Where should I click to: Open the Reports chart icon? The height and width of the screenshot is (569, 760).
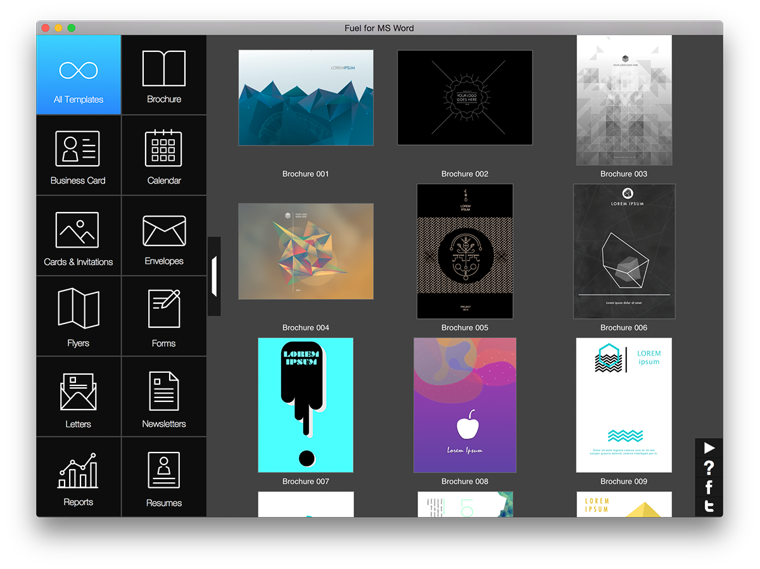(79, 470)
